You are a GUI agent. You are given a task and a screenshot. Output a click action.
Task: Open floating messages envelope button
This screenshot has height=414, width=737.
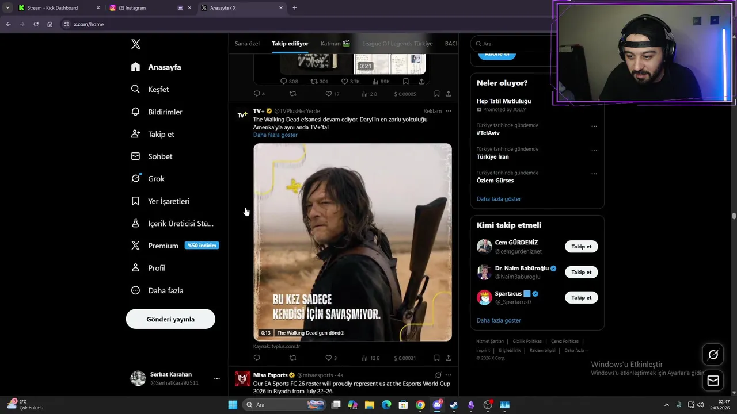[x=713, y=381]
